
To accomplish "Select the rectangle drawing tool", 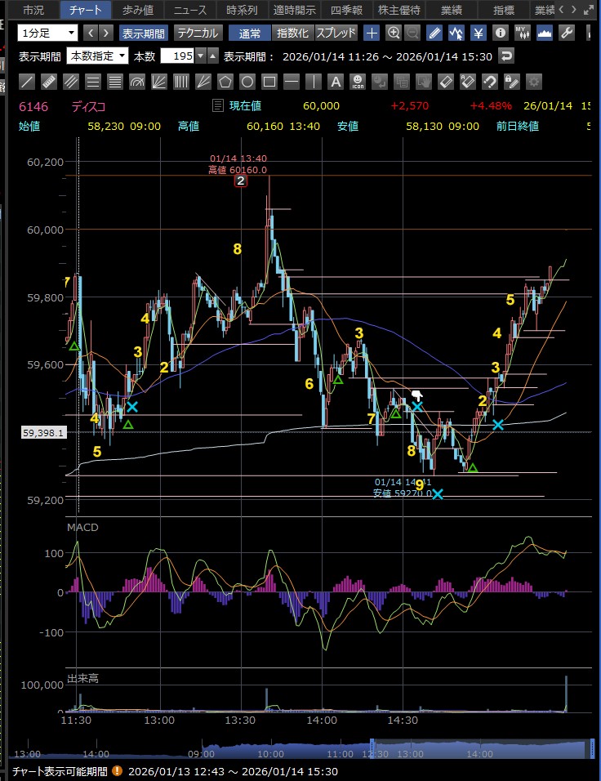I will (x=292, y=82).
